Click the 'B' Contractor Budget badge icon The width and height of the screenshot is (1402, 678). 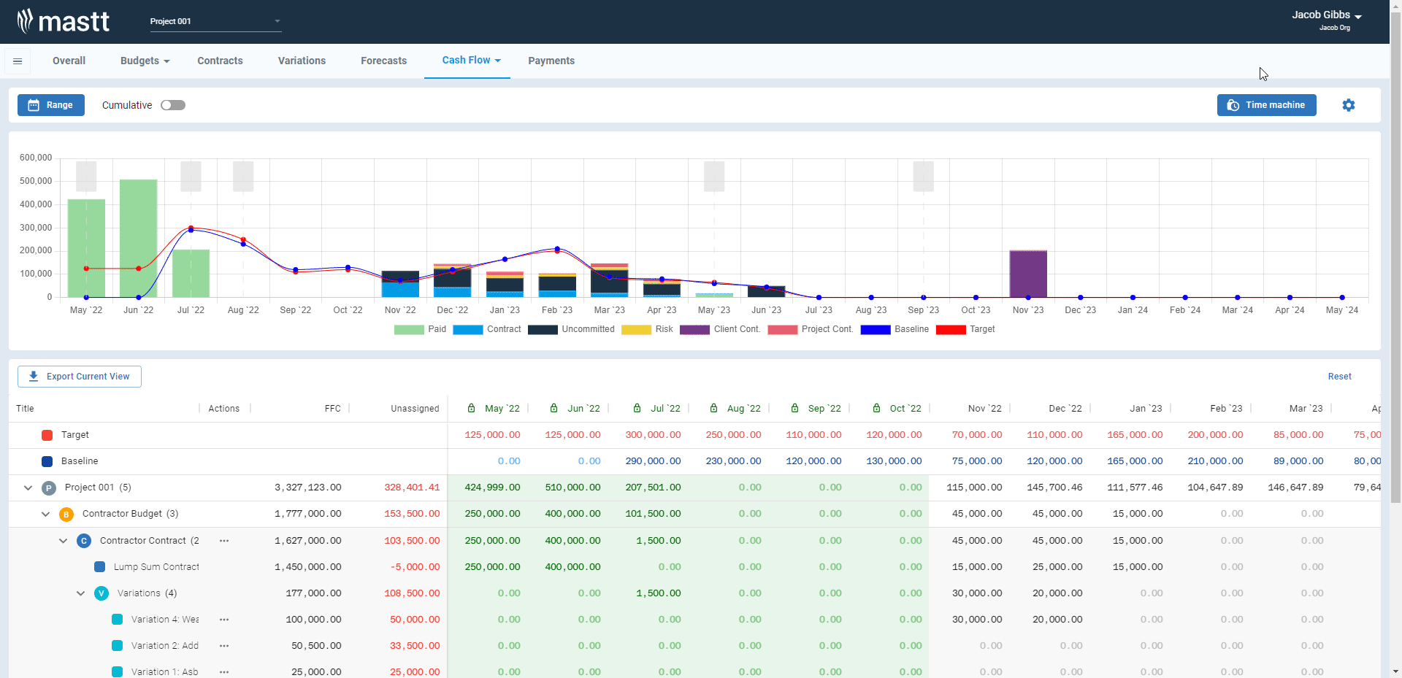tap(66, 514)
